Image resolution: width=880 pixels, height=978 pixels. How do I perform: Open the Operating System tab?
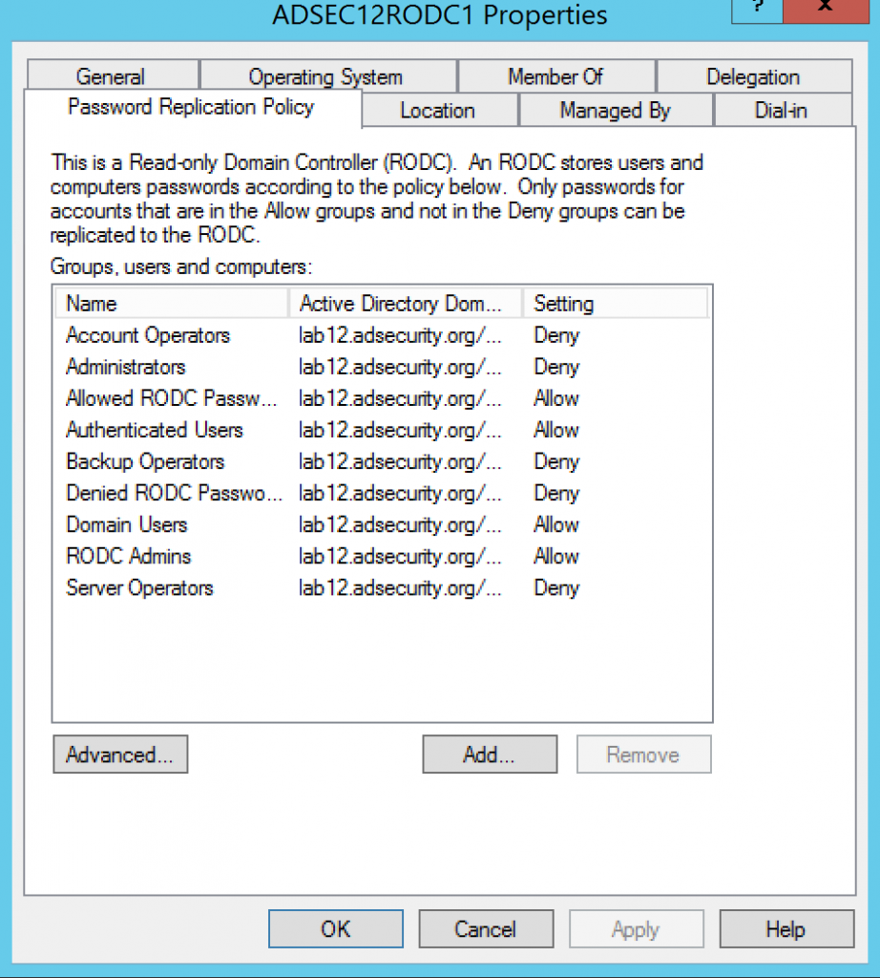[325, 76]
